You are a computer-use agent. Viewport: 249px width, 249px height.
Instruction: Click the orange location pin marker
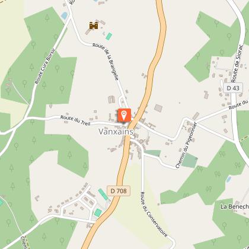coord(124,115)
